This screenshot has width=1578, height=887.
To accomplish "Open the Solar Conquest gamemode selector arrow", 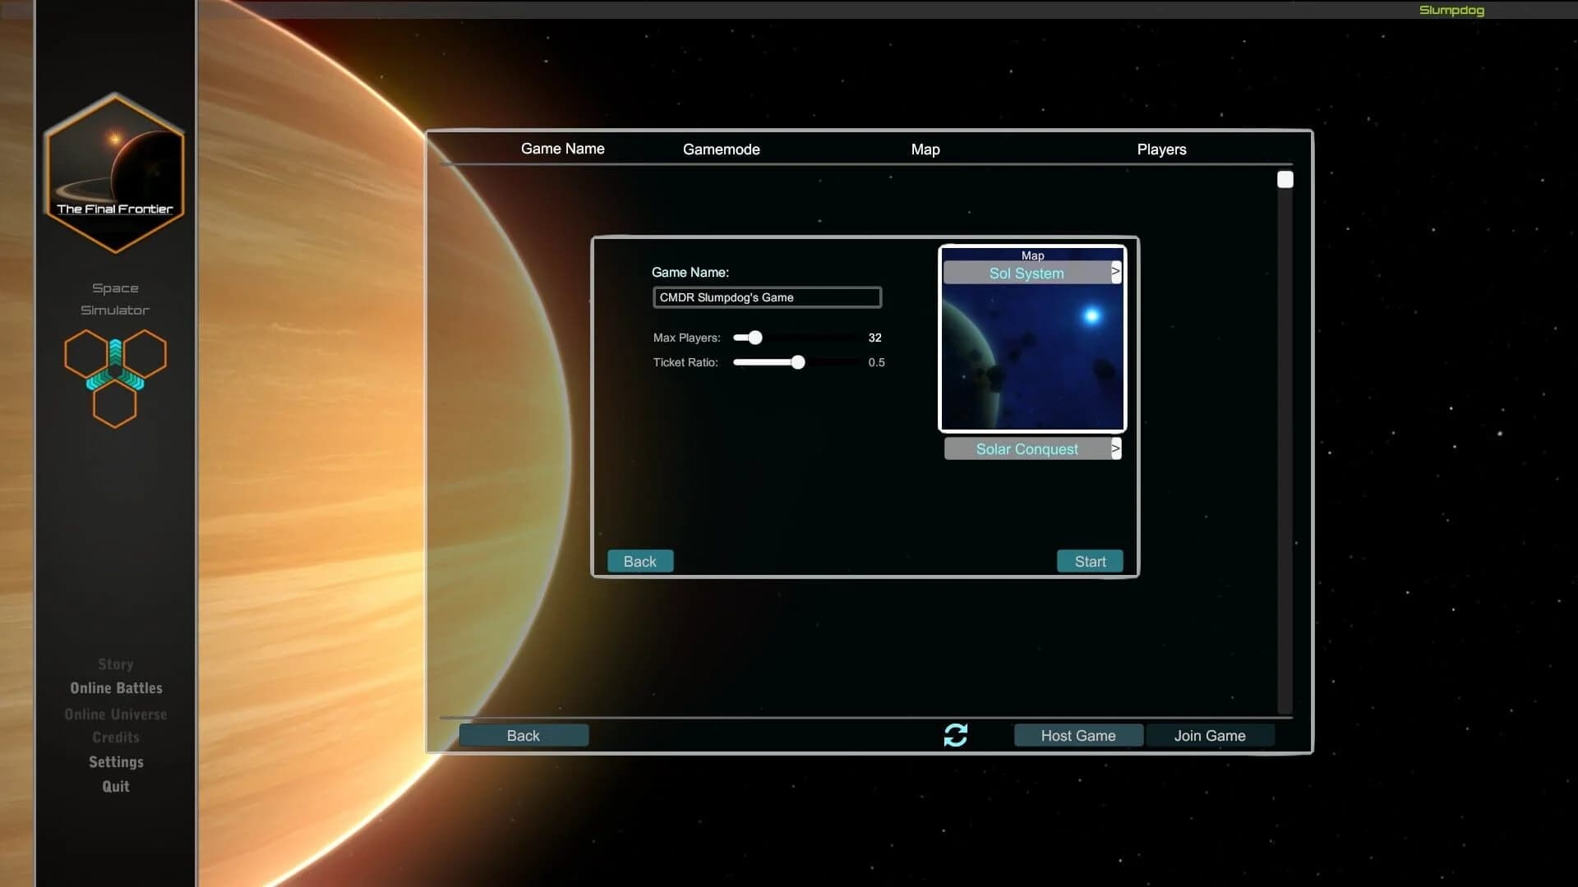I will pyautogui.click(x=1116, y=448).
